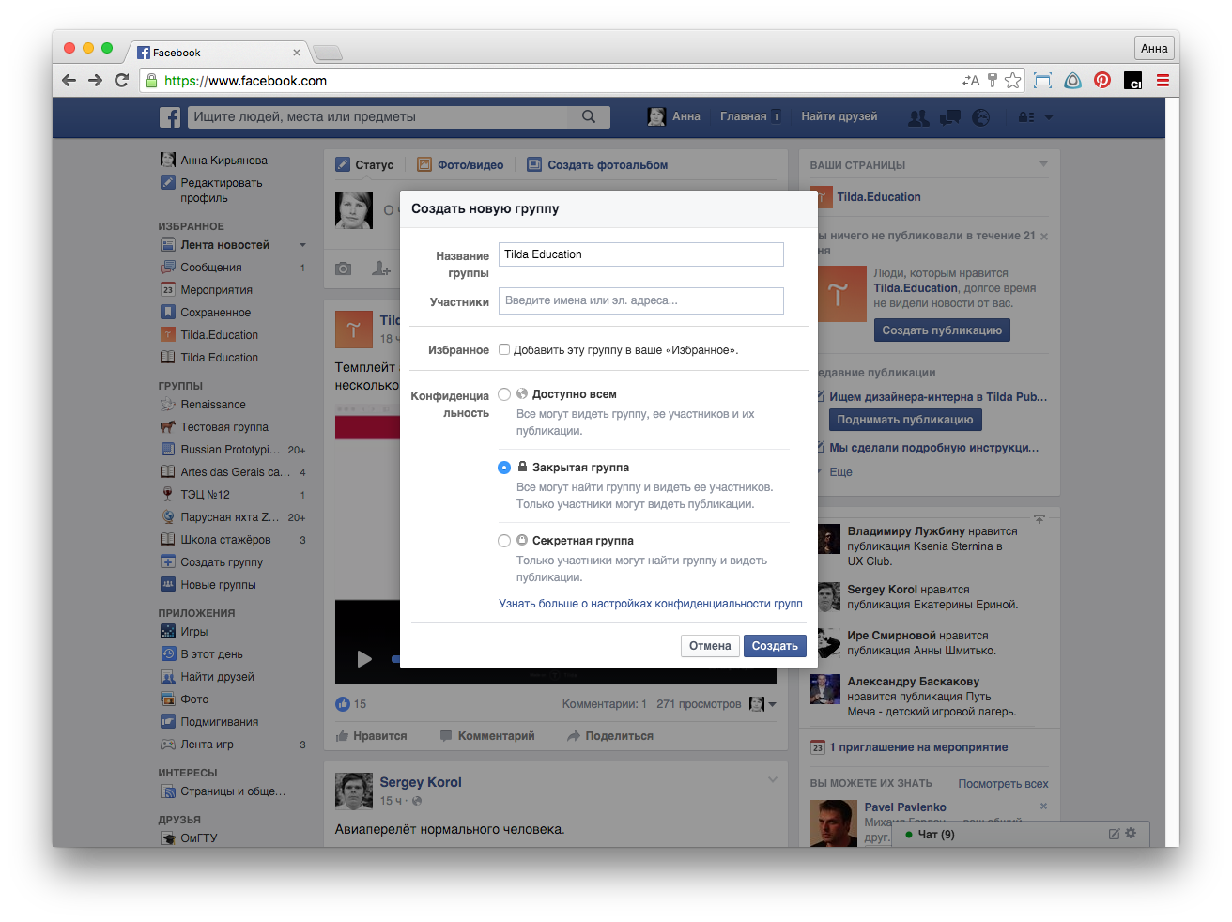Click the search magnifier icon
The height and width of the screenshot is (922, 1232).
point(589,116)
